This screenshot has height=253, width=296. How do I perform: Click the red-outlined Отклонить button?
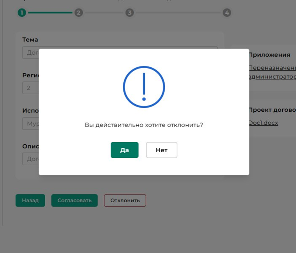click(125, 201)
